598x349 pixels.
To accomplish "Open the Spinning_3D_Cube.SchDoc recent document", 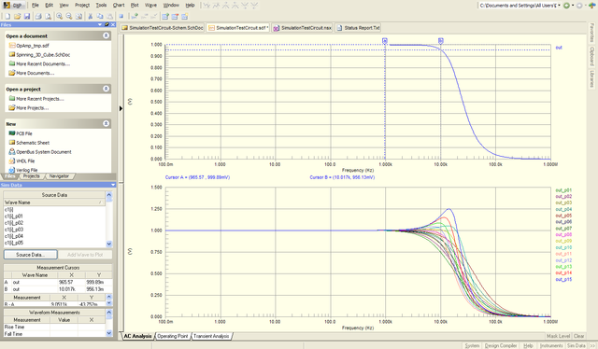I will [43, 55].
